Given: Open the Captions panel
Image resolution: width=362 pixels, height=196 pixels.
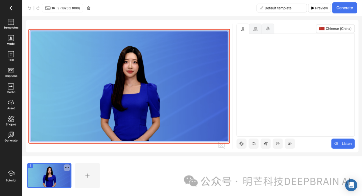Looking at the screenshot, I should (x=11, y=72).
